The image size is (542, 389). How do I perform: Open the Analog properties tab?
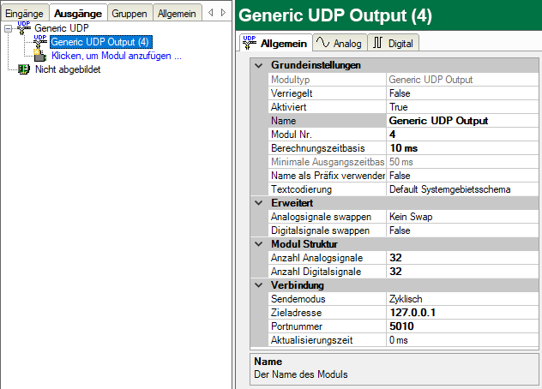point(340,43)
